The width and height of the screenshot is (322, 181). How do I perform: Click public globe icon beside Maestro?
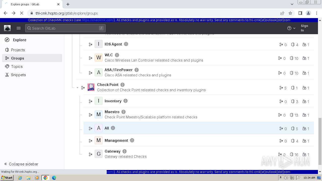click(x=124, y=112)
